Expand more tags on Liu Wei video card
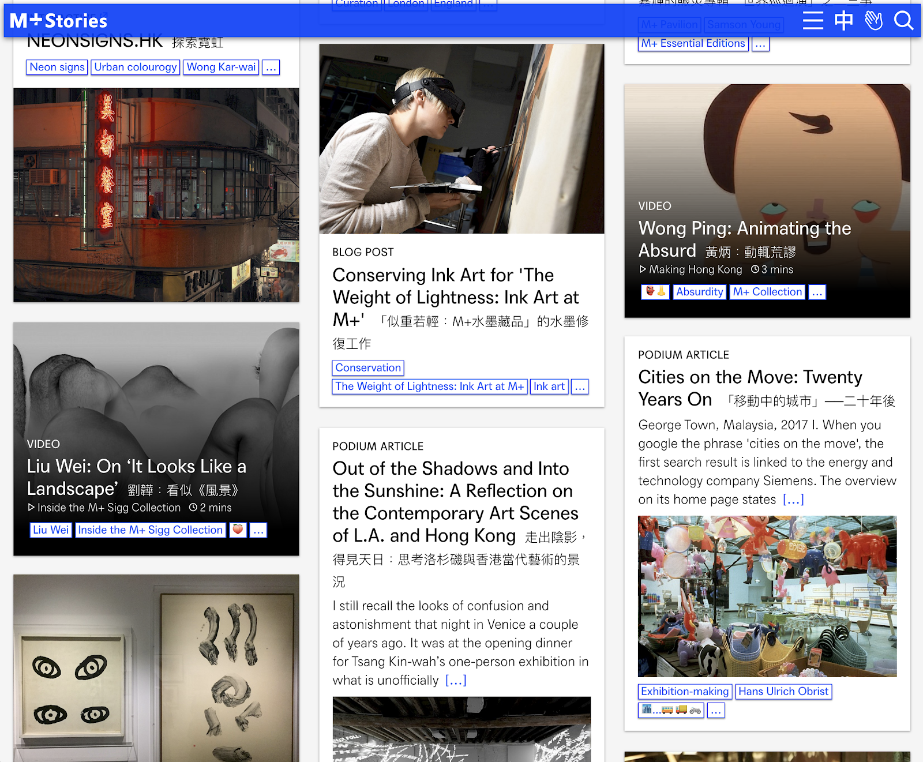 (258, 530)
